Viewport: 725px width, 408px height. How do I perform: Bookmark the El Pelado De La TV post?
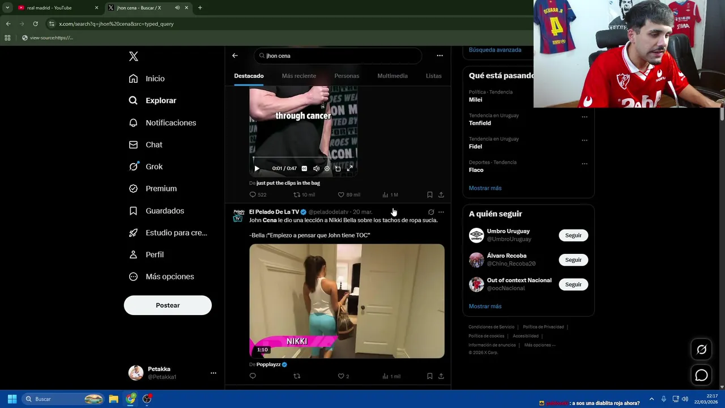pos(430,376)
